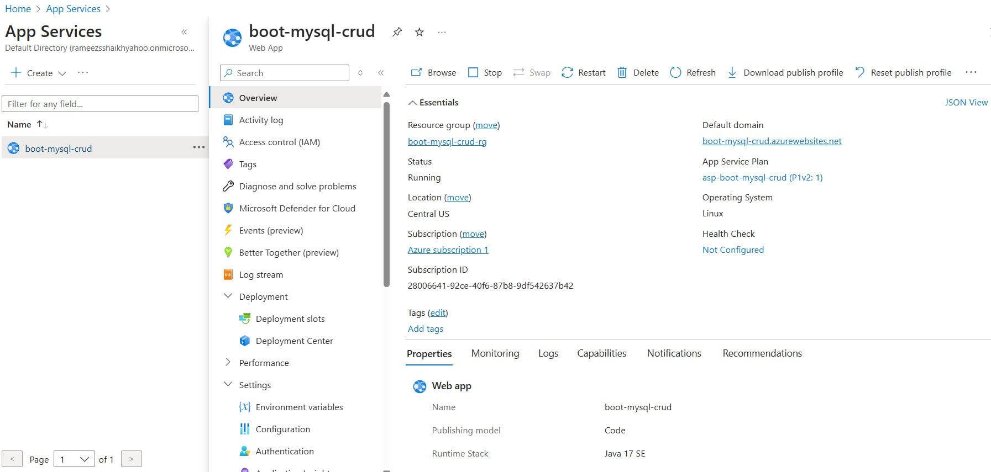Viewport: 991px width, 472px height.
Task: Click the resource menu Search box
Action: pos(285,73)
